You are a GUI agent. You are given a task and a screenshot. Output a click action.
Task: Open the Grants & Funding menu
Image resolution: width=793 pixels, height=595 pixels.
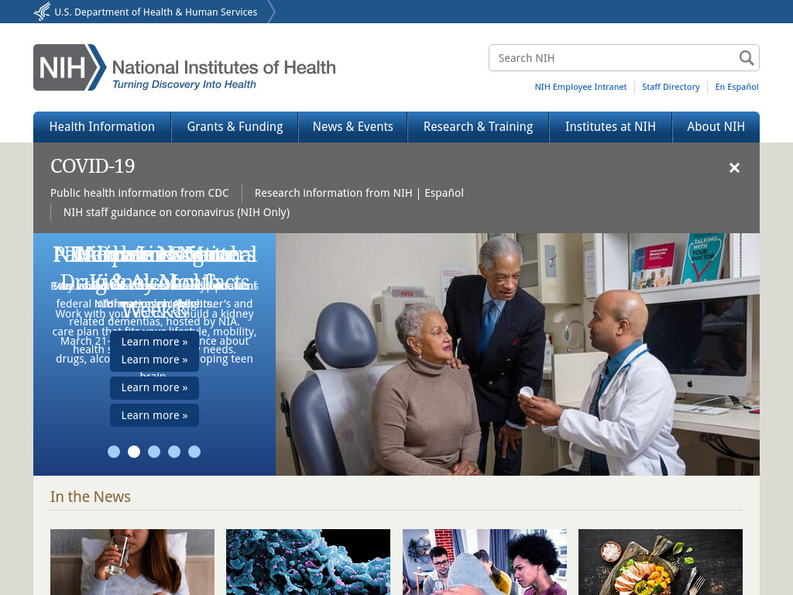235,126
